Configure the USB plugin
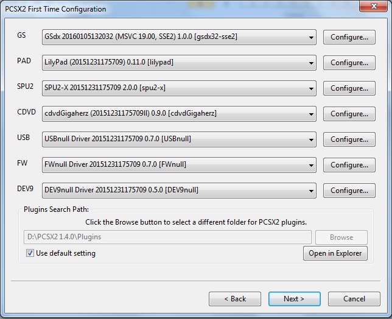 pos(349,139)
